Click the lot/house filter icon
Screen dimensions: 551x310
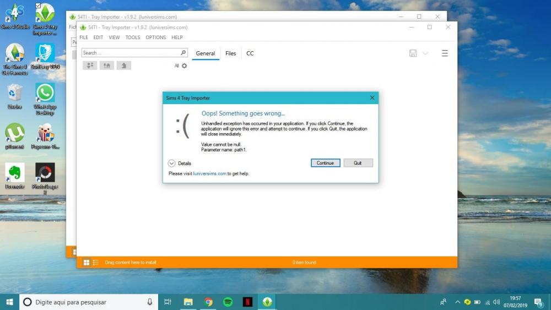click(x=107, y=66)
